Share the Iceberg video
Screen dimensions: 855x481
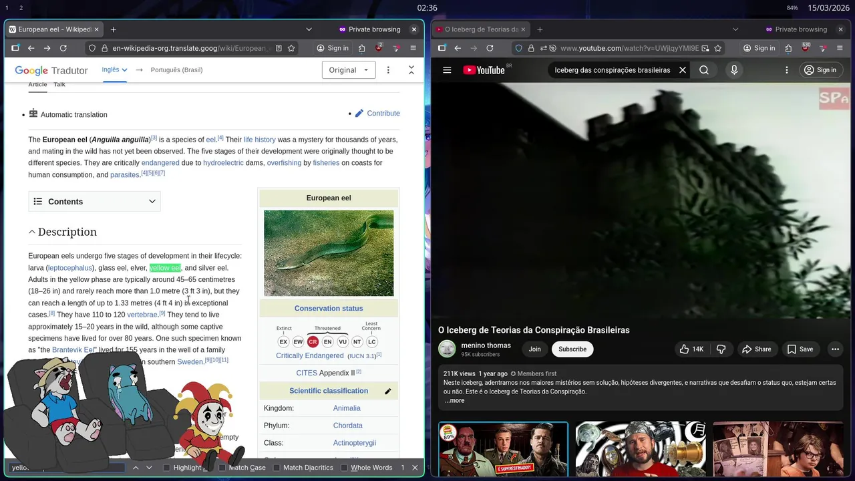[756, 349]
